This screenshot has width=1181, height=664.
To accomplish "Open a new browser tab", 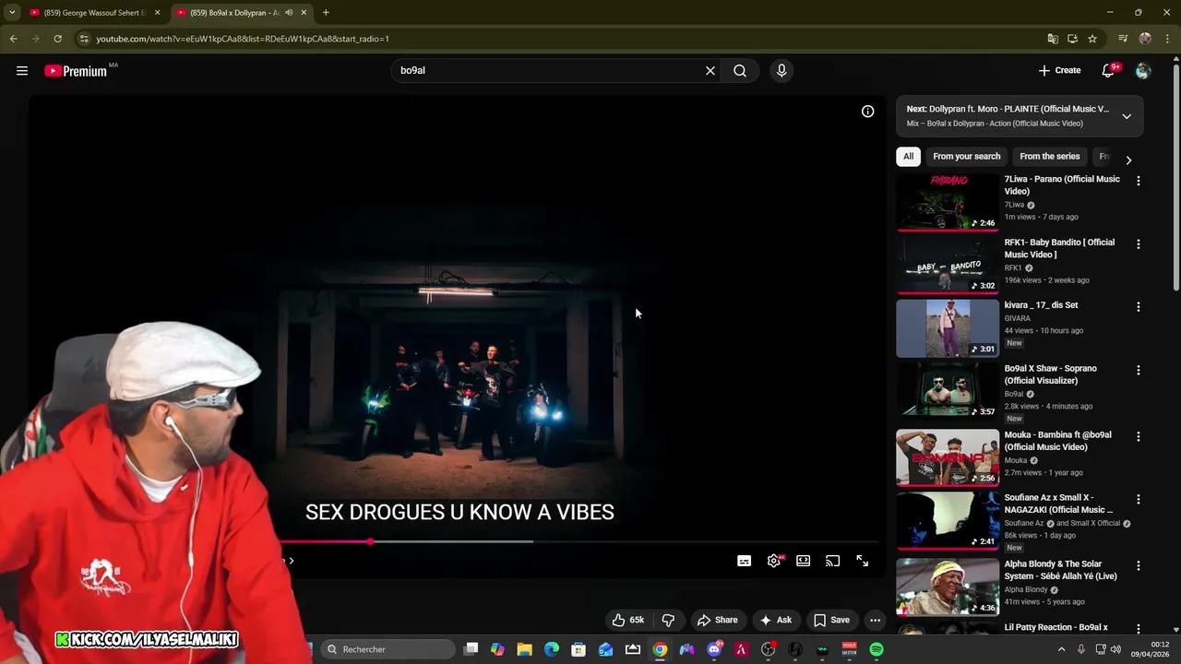I will pyautogui.click(x=326, y=13).
